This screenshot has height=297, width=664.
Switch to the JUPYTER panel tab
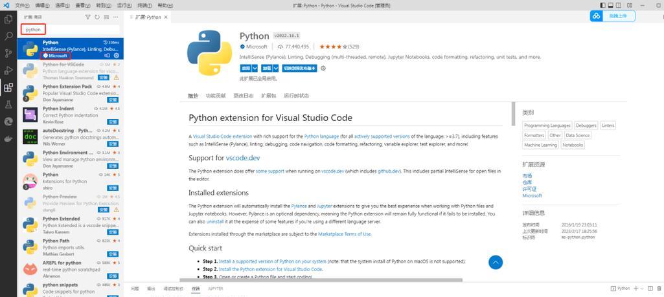[215, 289]
